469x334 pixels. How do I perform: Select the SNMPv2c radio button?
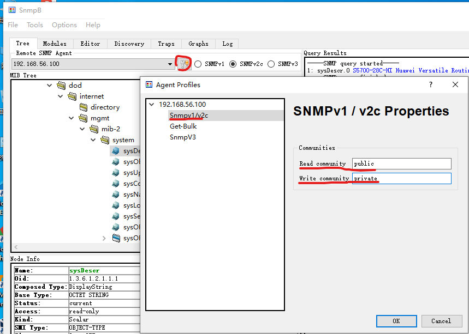234,63
